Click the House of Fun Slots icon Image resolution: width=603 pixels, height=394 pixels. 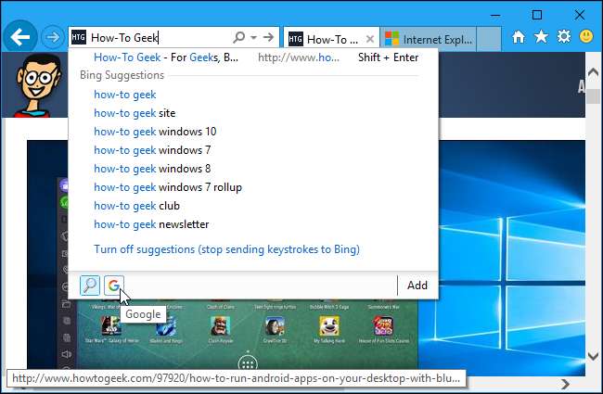coord(383,326)
